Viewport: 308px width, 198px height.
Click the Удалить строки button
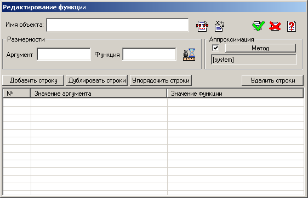(x=272, y=80)
